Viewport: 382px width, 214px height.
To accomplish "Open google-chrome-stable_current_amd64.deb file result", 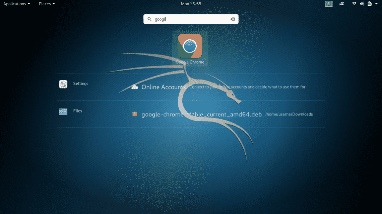I will tap(201, 115).
